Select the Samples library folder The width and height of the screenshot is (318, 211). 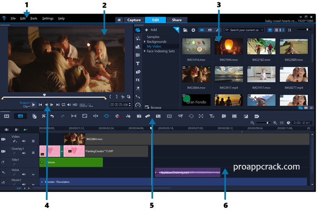153,37
